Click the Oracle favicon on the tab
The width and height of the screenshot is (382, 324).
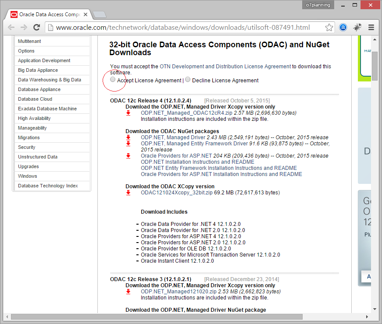pos(14,14)
